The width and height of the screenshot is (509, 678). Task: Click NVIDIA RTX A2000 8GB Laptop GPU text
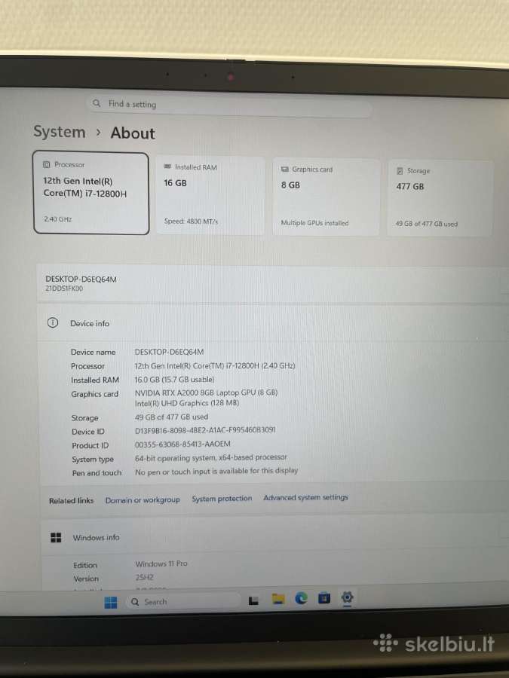coord(206,392)
